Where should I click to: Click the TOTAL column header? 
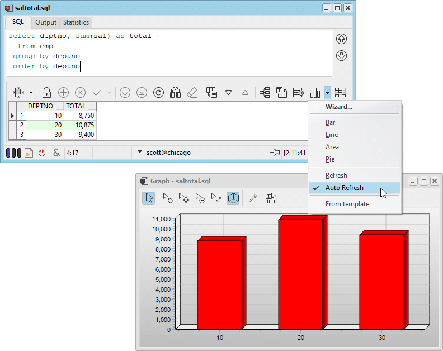tap(80, 106)
